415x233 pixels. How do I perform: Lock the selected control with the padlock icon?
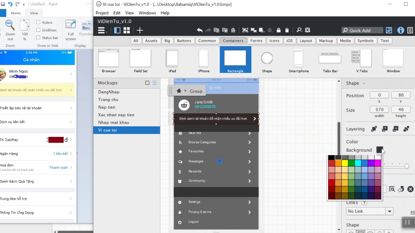pos(279,30)
